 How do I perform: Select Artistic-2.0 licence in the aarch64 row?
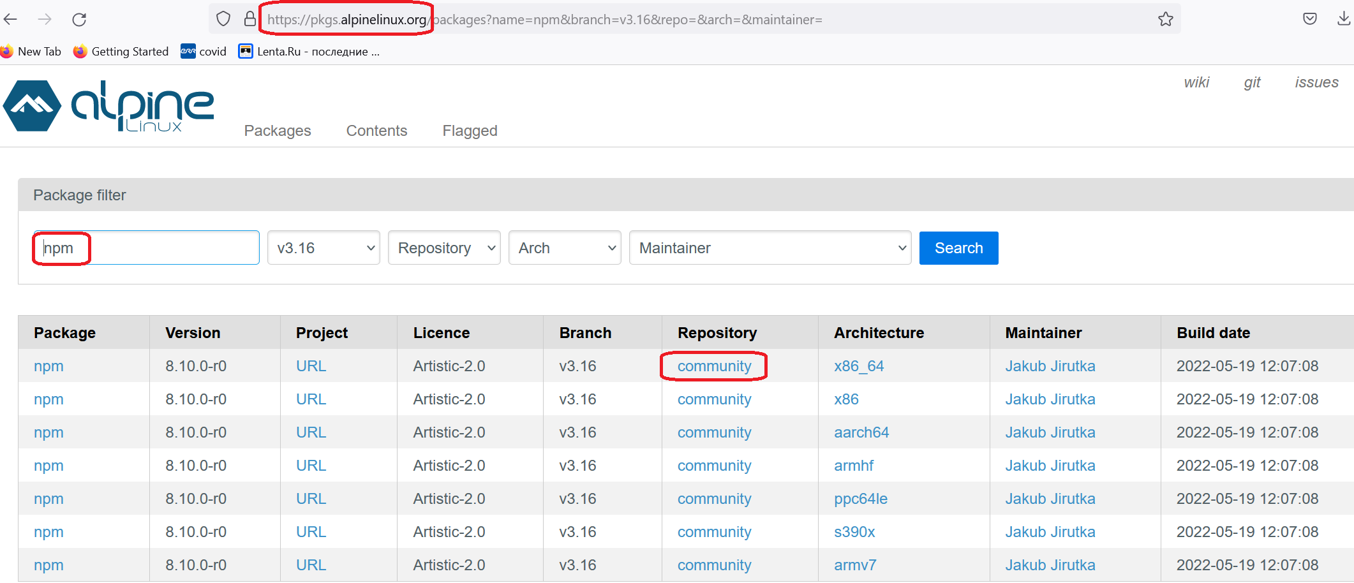coord(449,432)
